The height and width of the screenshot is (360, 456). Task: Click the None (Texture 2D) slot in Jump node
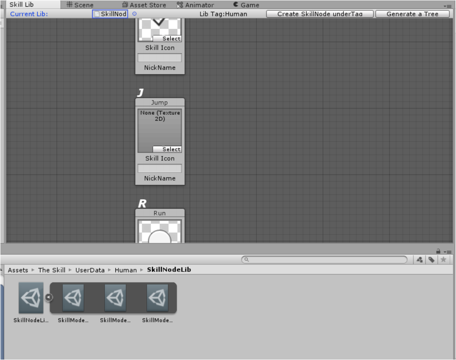(x=160, y=130)
